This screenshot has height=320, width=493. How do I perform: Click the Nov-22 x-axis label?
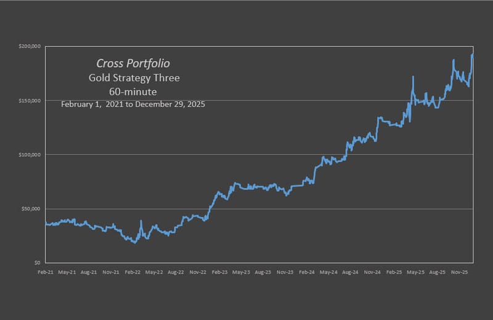click(x=198, y=271)
